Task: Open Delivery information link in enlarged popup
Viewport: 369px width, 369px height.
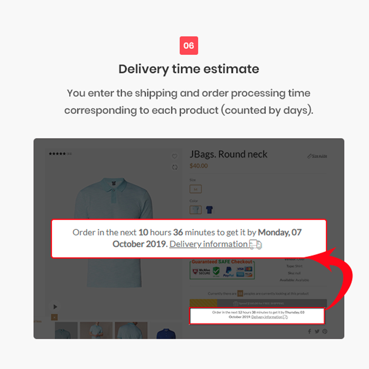Action: coord(208,244)
